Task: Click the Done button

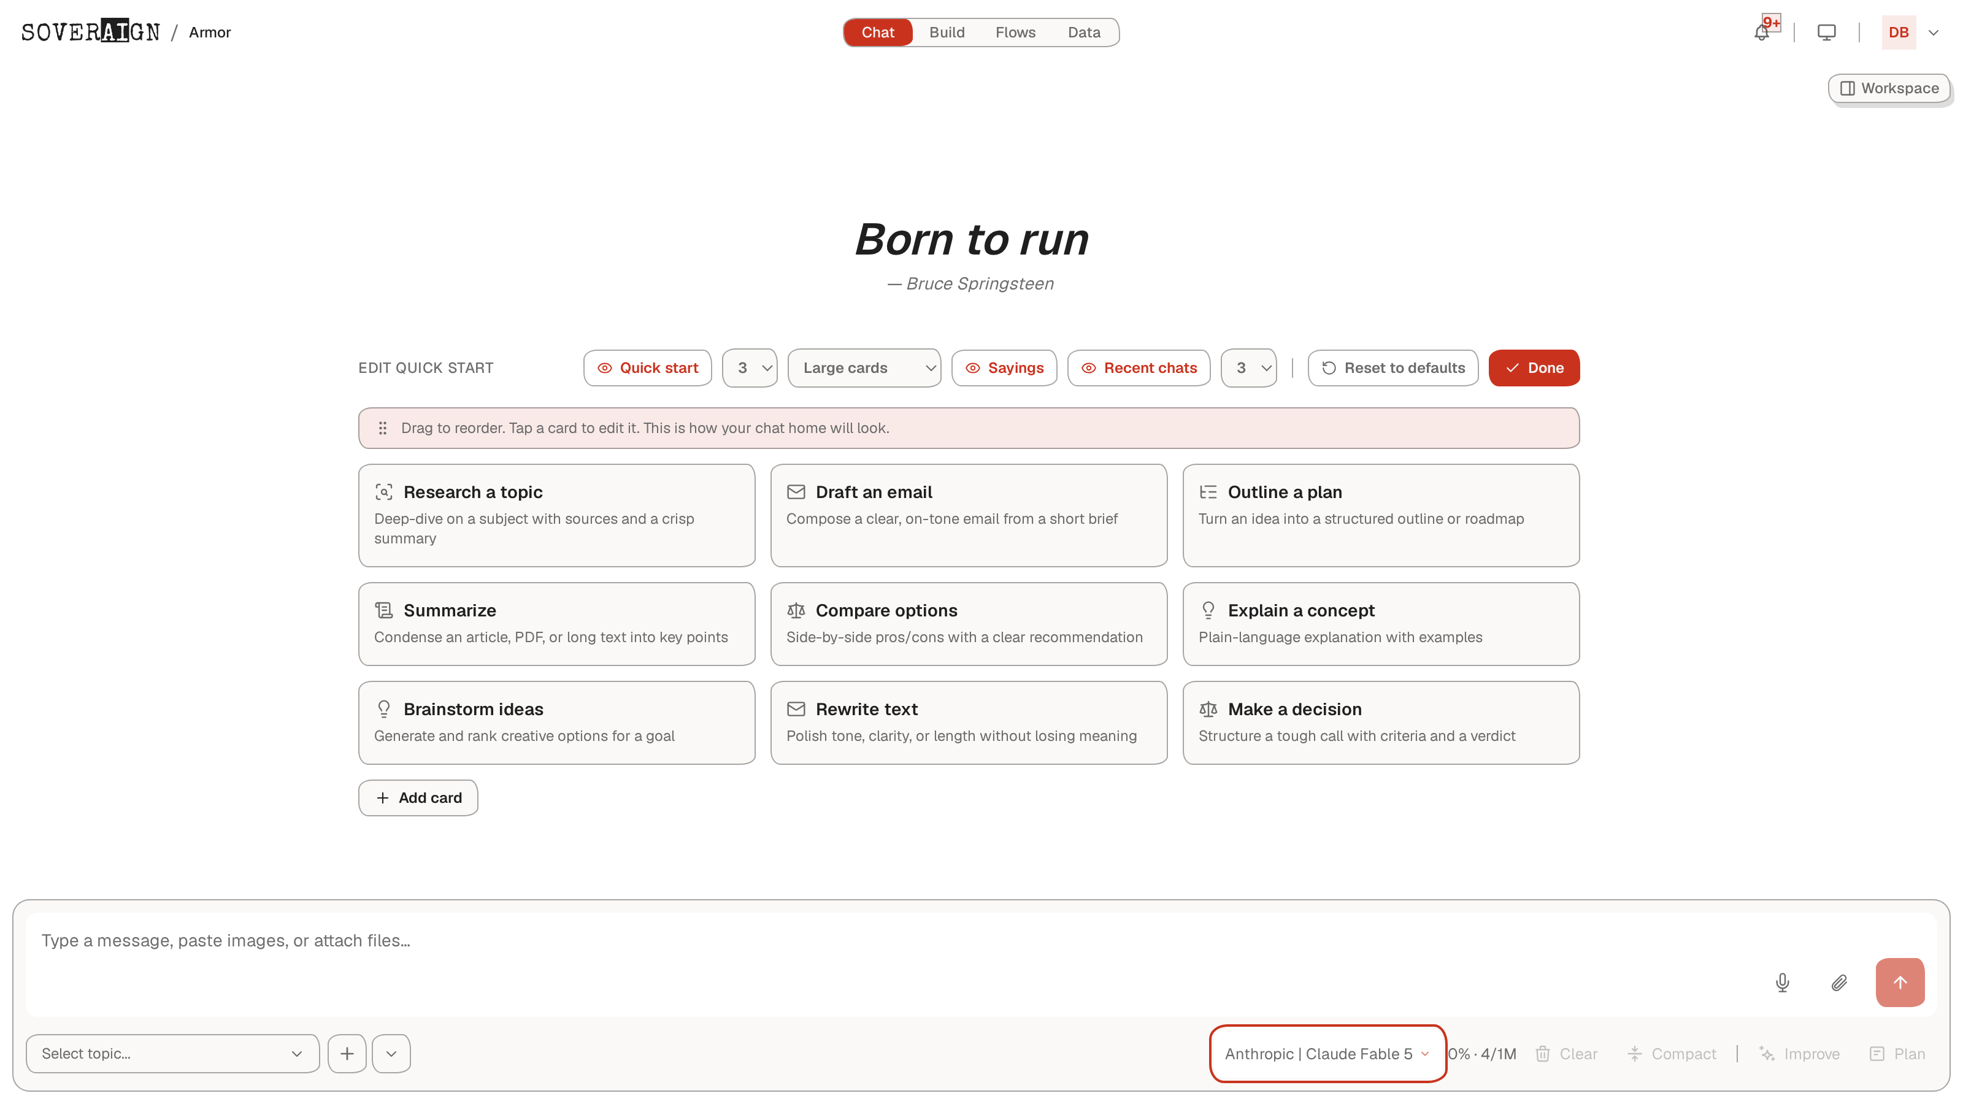Action: (x=1534, y=368)
